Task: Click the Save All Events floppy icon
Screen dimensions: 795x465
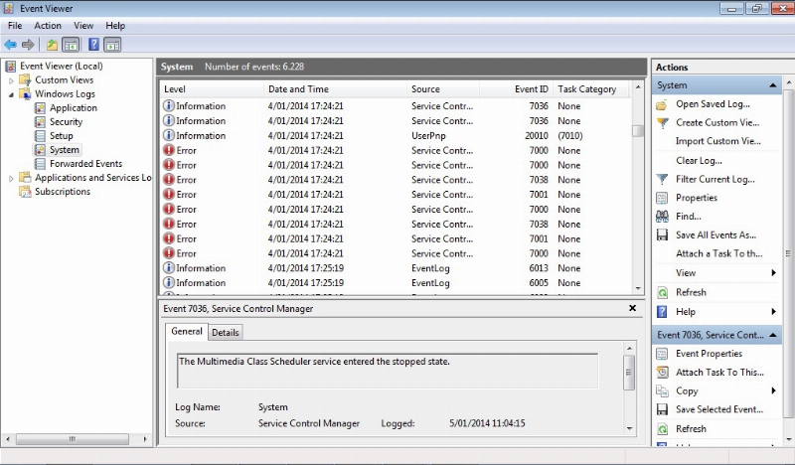Action: coord(662,234)
